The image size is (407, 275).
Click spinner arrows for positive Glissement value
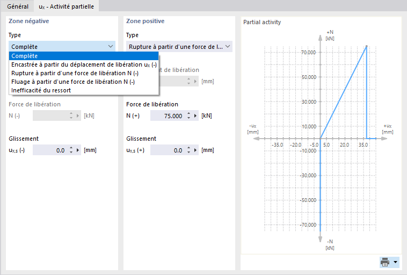pos(188,150)
